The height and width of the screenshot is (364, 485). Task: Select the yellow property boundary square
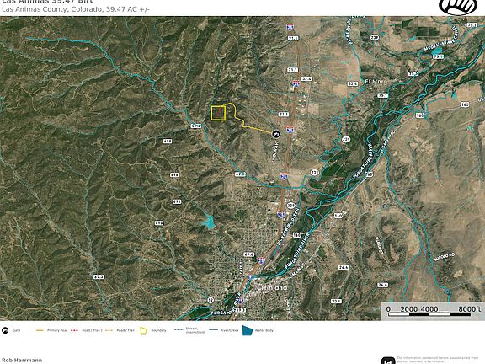click(218, 113)
